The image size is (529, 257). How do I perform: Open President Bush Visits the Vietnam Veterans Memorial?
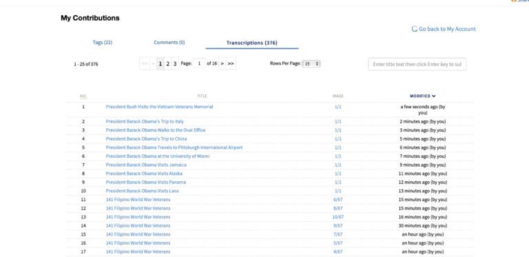pos(160,107)
